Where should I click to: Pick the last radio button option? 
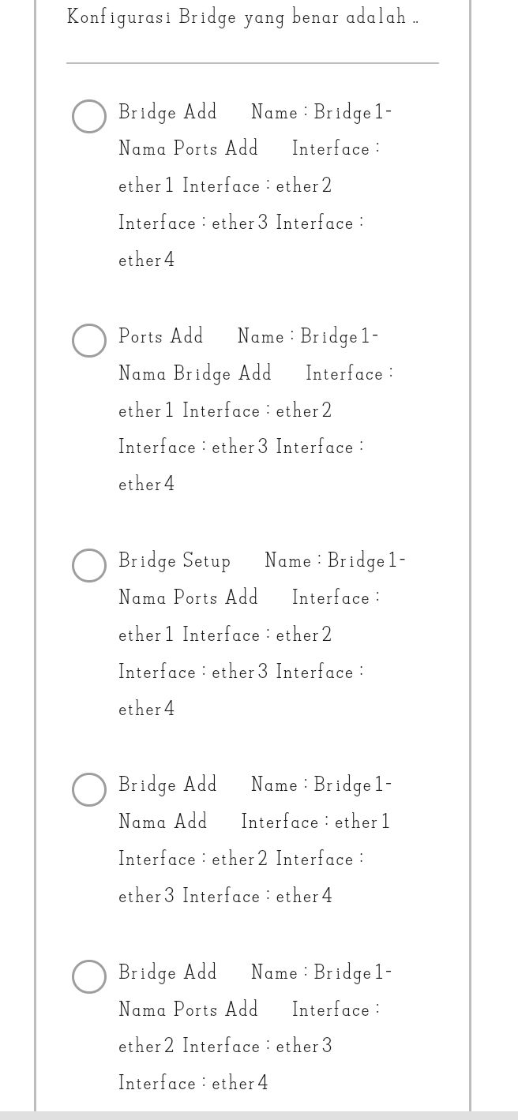(x=89, y=976)
